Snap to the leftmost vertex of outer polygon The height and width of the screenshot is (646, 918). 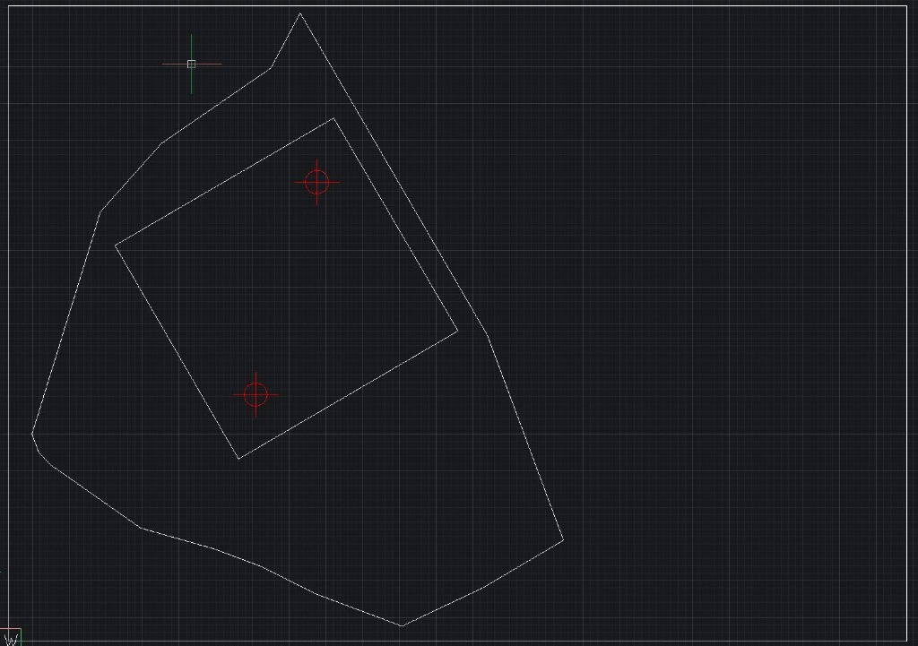(x=31, y=434)
